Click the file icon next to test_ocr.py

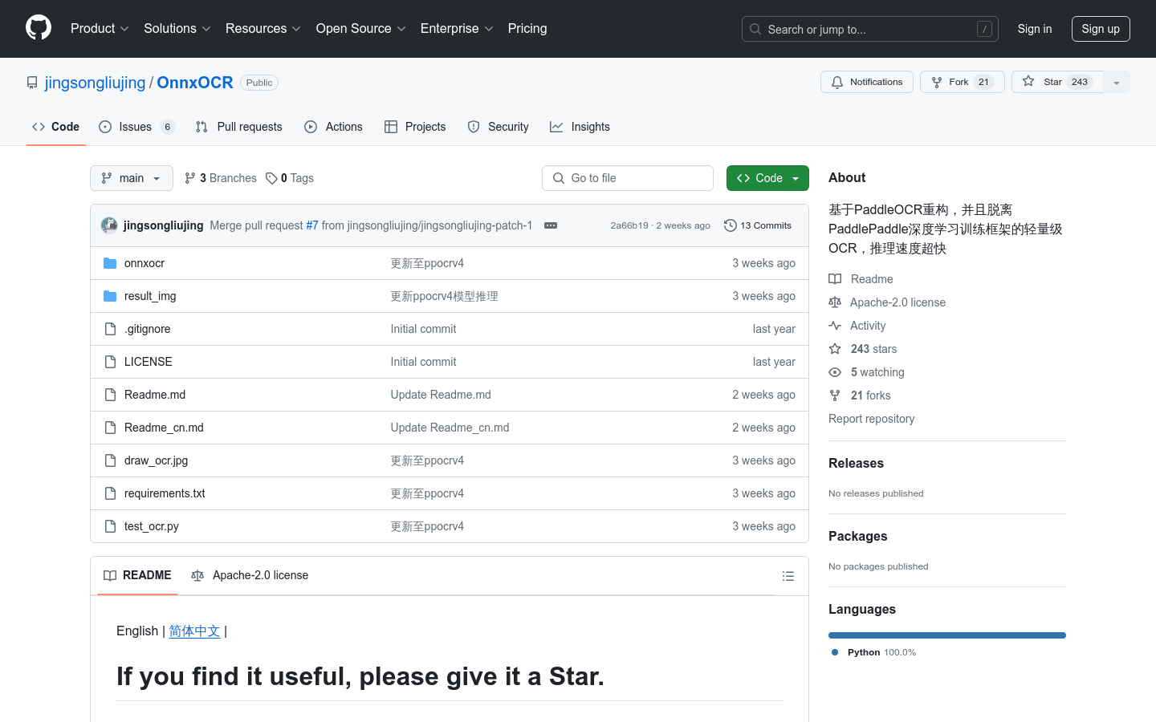[x=110, y=526]
